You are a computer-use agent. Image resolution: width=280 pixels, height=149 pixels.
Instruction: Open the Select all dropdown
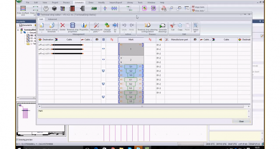[x=195, y=27]
